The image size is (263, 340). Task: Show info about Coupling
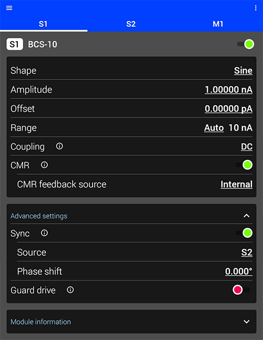(x=59, y=146)
